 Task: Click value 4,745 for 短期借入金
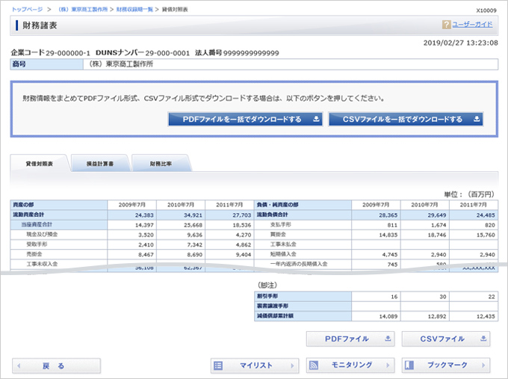[390, 254]
